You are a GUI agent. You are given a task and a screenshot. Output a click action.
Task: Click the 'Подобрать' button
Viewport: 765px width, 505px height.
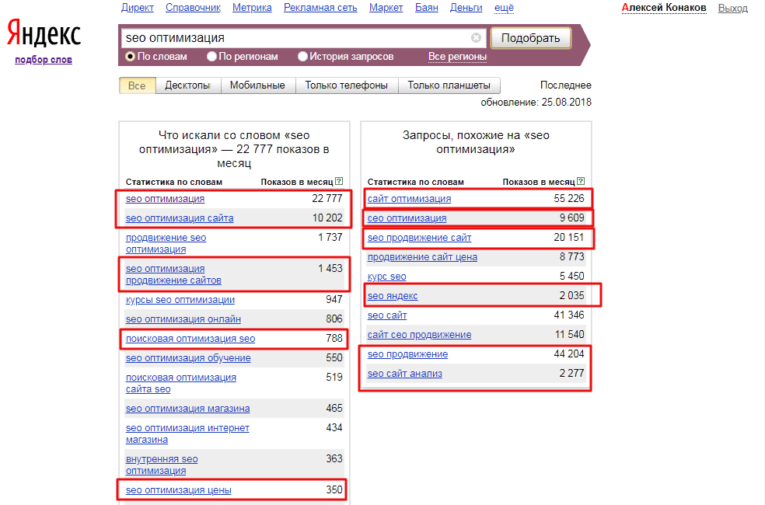pyautogui.click(x=530, y=38)
